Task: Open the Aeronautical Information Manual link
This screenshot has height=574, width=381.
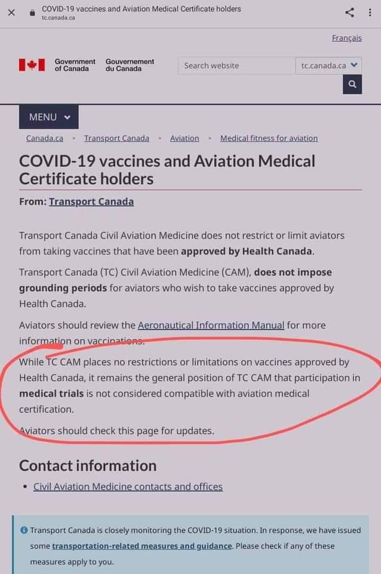Action: (x=211, y=326)
